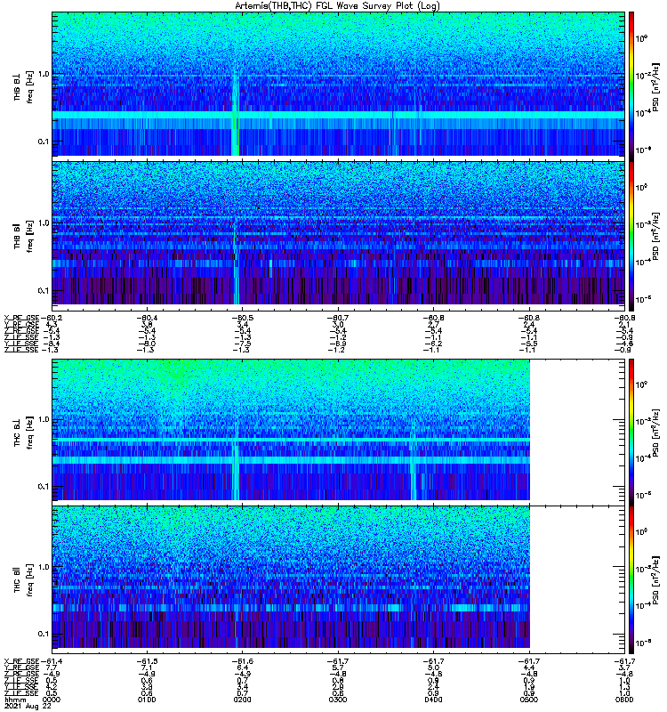Click the PSD [nT²/Hz] label of THC B-perpendicular color bar

pos(655,433)
